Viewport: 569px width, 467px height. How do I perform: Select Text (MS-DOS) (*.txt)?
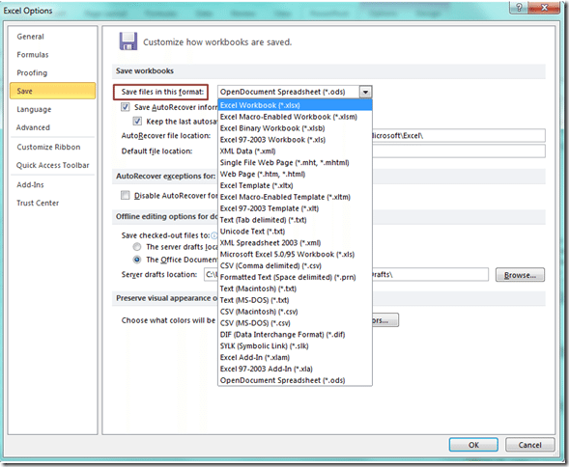click(x=295, y=300)
